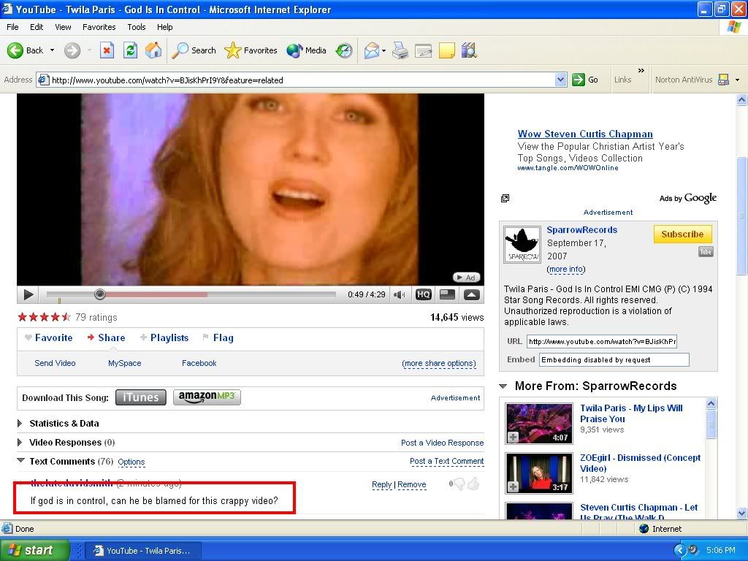
Task: Click the IE Stop button
Action: tap(107, 50)
